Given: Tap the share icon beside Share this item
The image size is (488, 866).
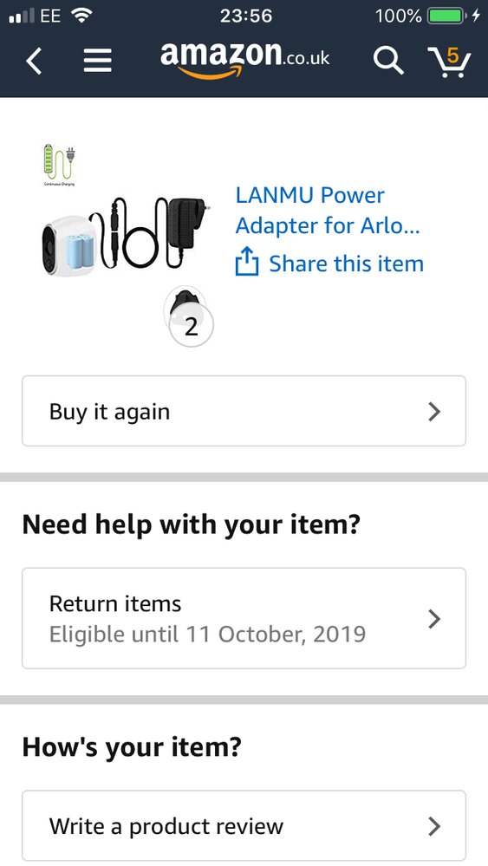Looking at the screenshot, I should (247, 262).
